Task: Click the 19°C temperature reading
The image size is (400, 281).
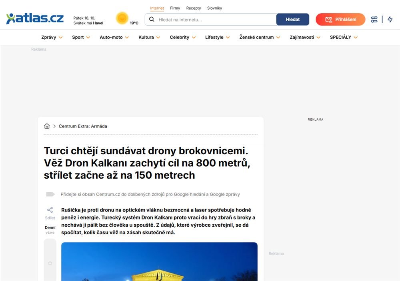Action: (x=134, y=23)
